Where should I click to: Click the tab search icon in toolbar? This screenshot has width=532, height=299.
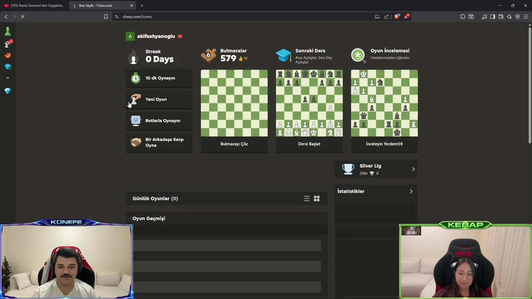(471, 17)
